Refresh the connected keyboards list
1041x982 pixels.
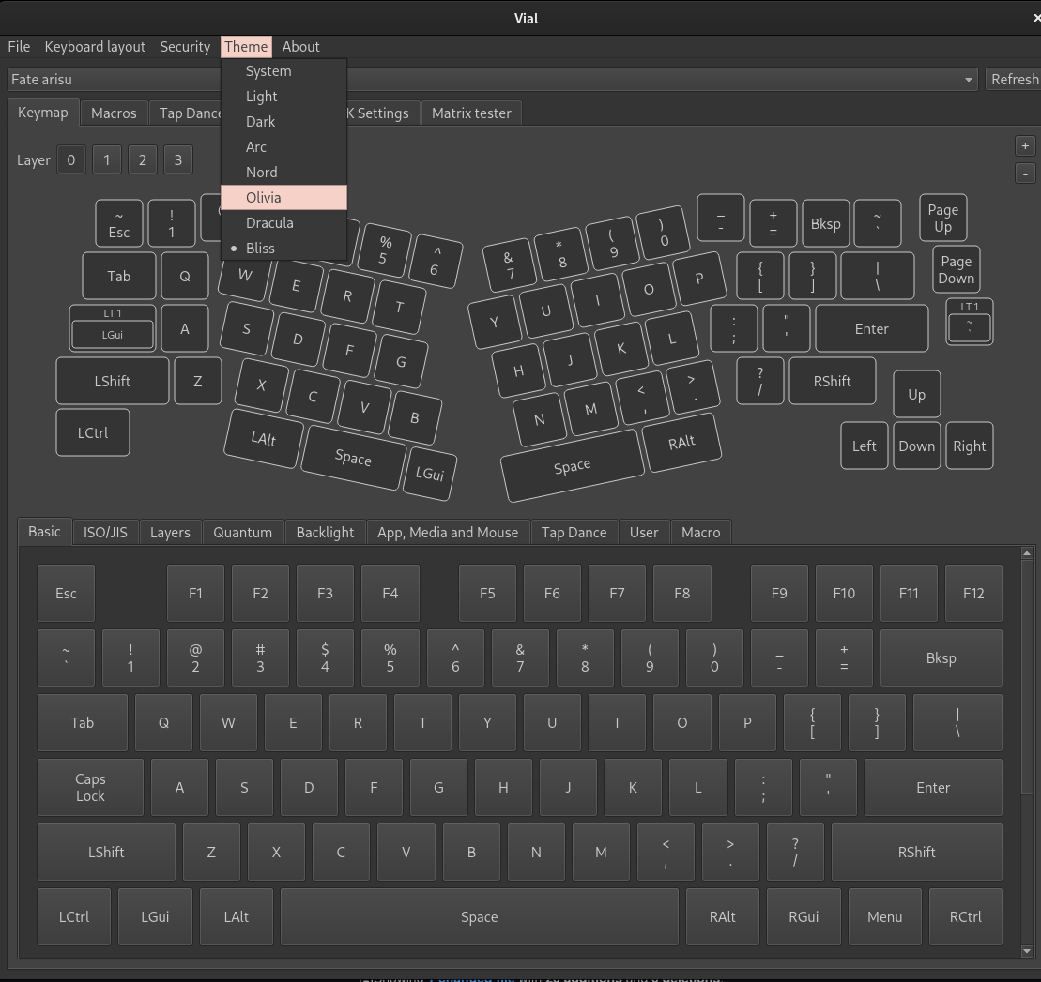[1015, 79]
